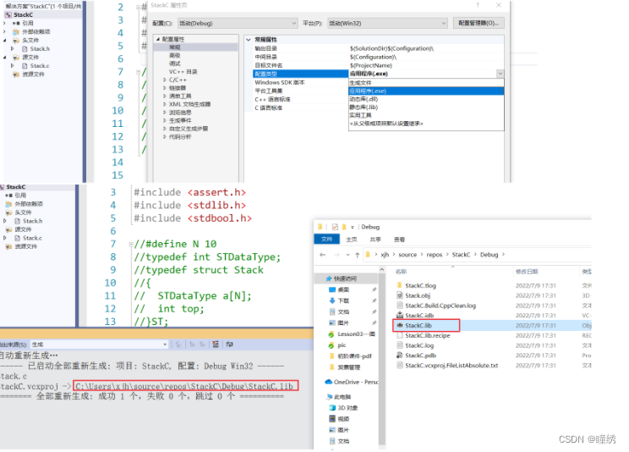The width and height of the screenshot is (629, 452).
Task: Select StackC.vcxproj.FileListAbsolute.txt file
Action: (451, 366)
